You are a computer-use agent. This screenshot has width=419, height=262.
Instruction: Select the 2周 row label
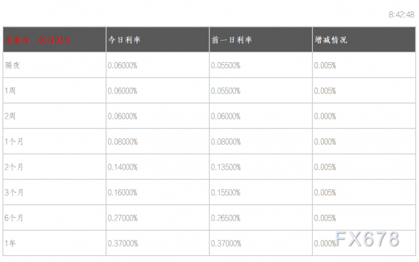pos(10,116)
